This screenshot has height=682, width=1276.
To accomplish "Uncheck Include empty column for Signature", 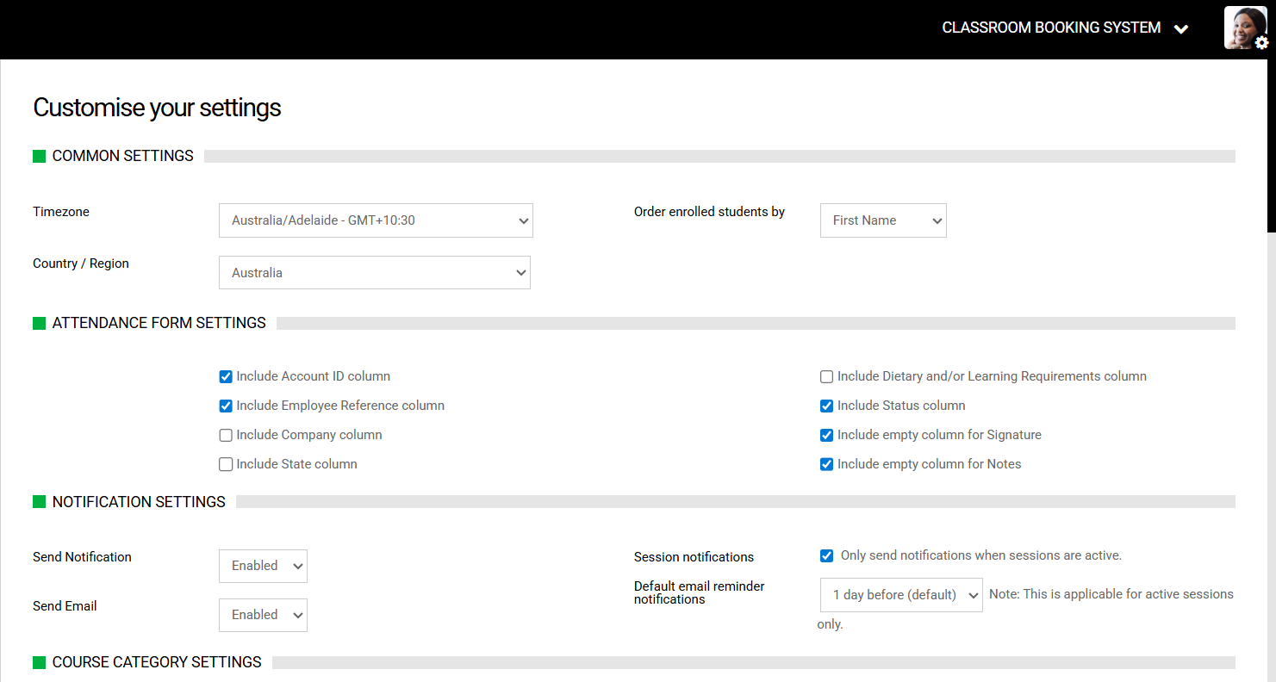I will pyautogui.click(x=826, y=435).
